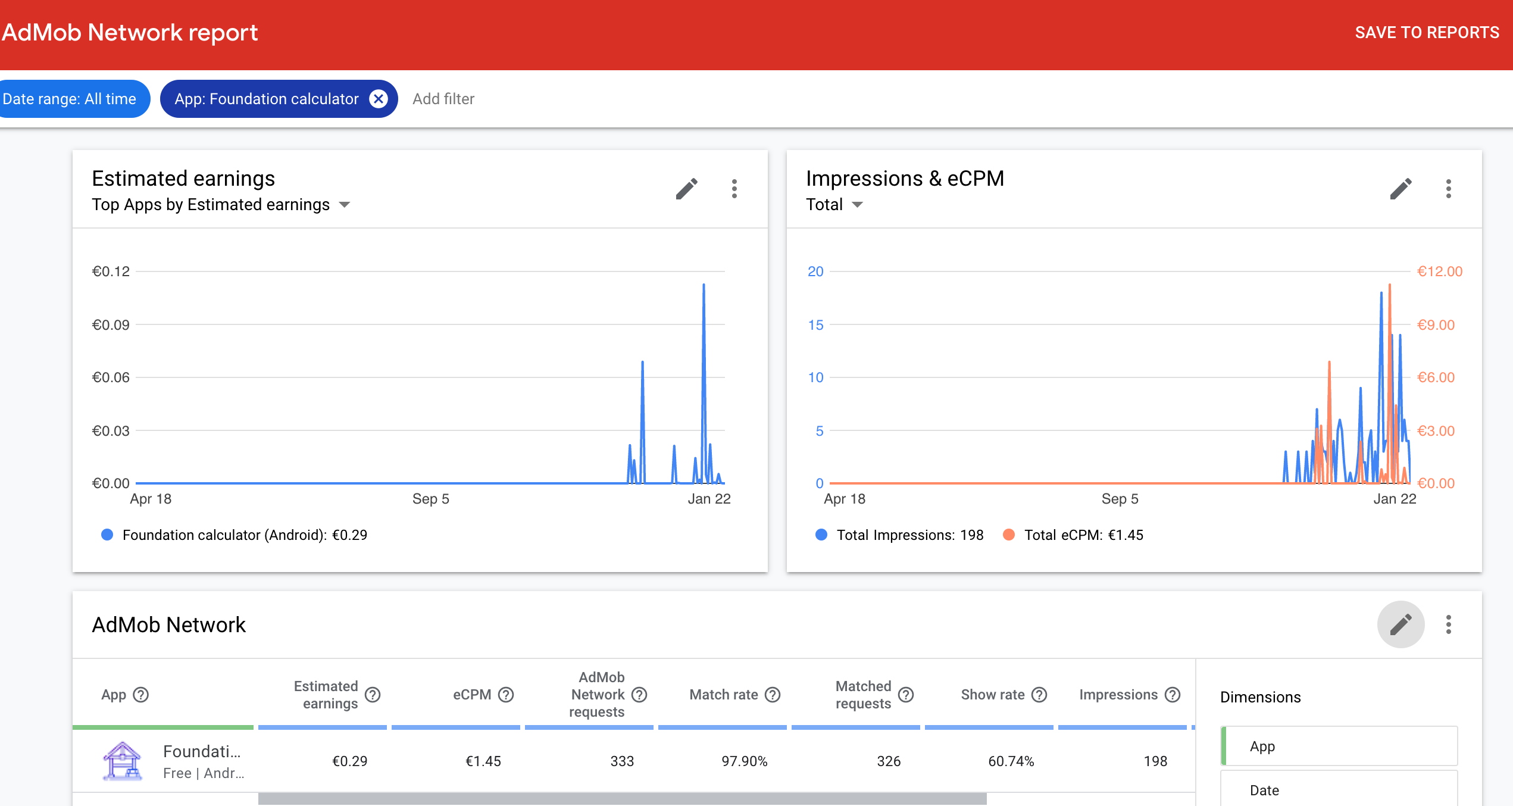
Task: Edit the Impressions & eCPM chart
Action: pyautogui.click(x=1401, y=189)
